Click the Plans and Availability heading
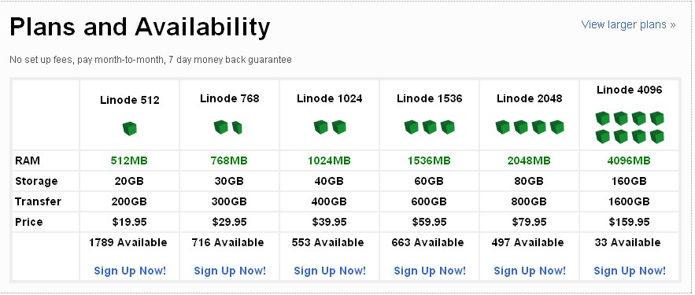 click(x=139, y=28)
